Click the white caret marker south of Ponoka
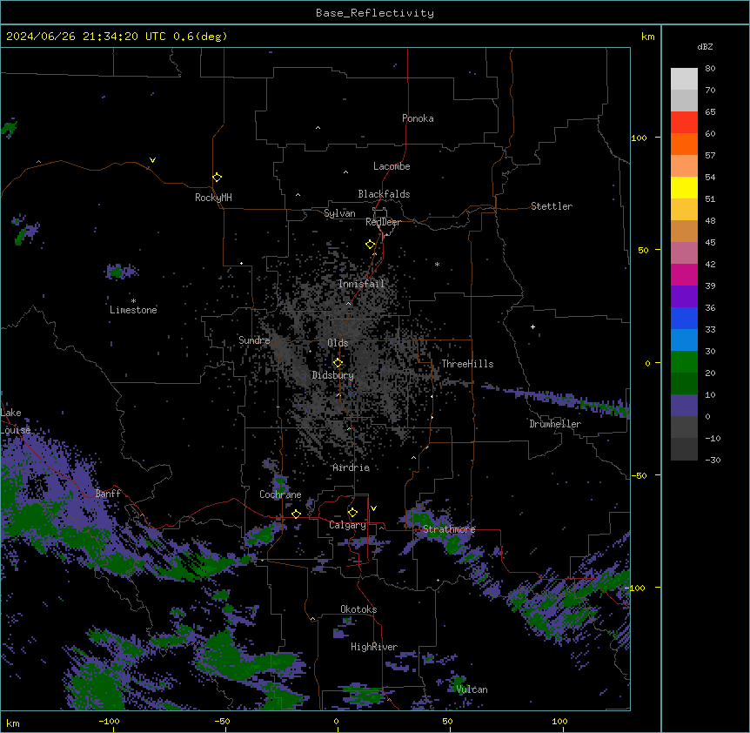This screenshot has width=750, height=733. point(318,128)
